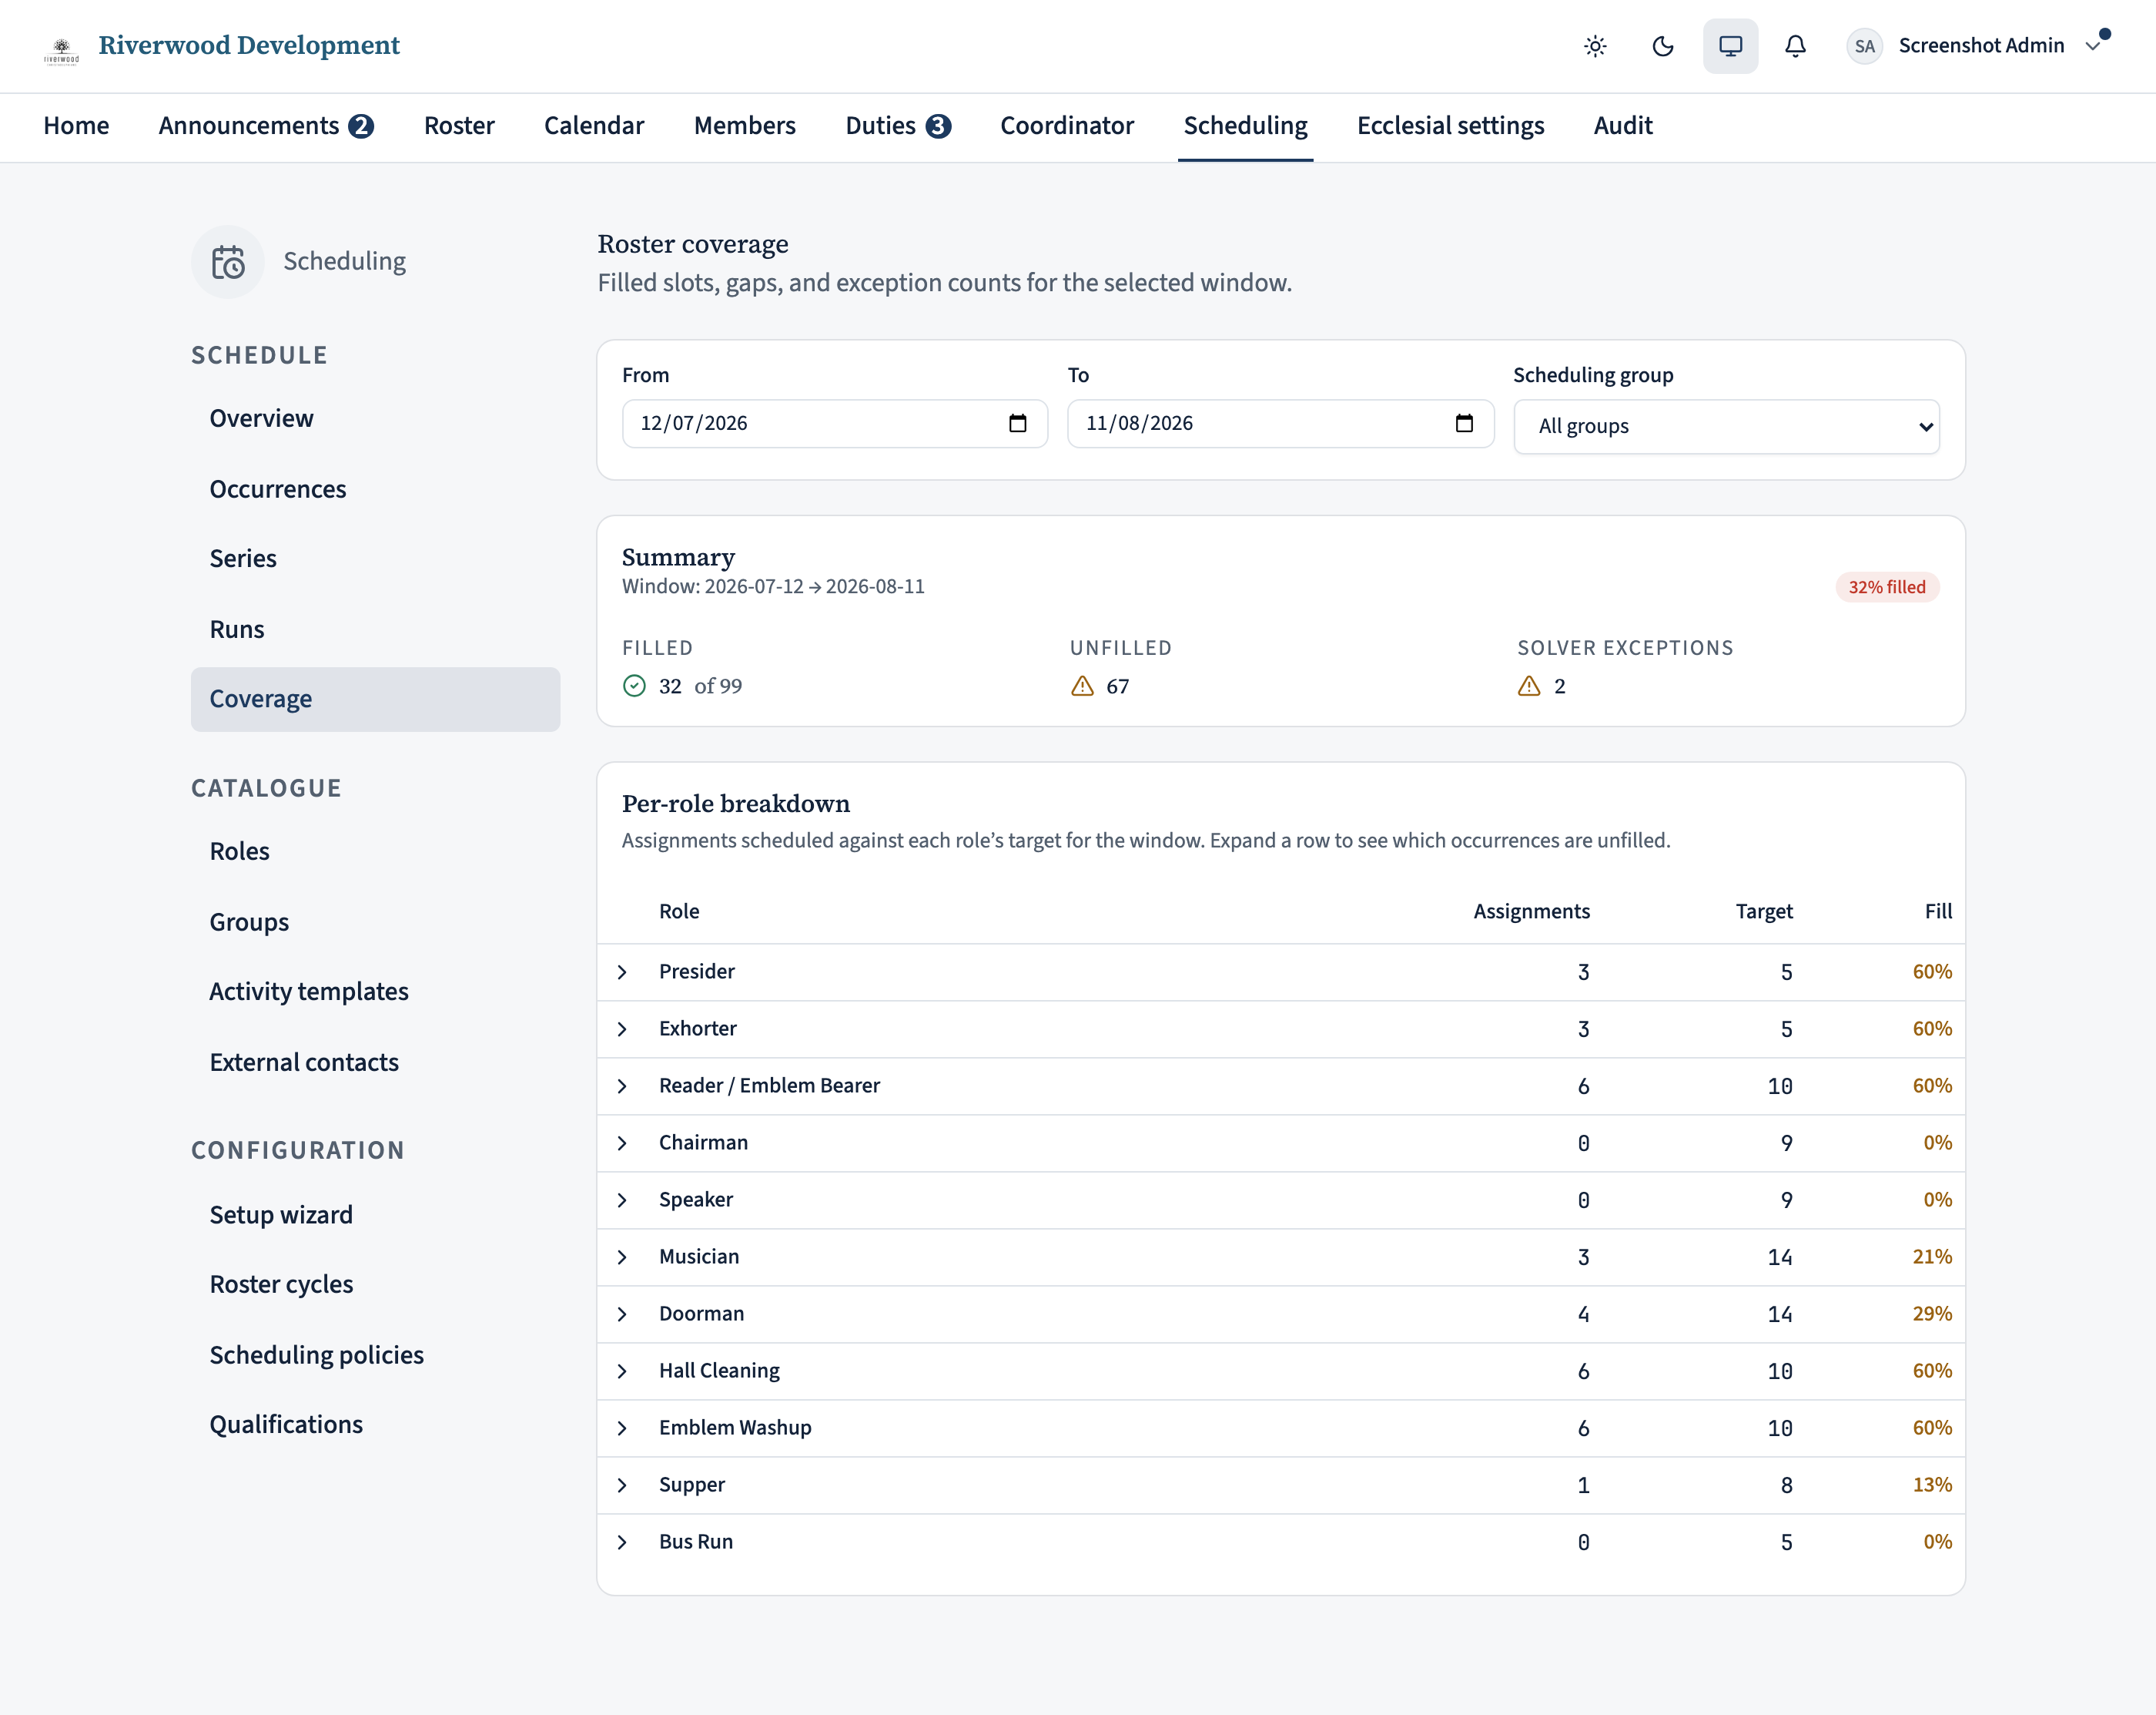Open the Overview sidebar link

[x=375, y=419]
